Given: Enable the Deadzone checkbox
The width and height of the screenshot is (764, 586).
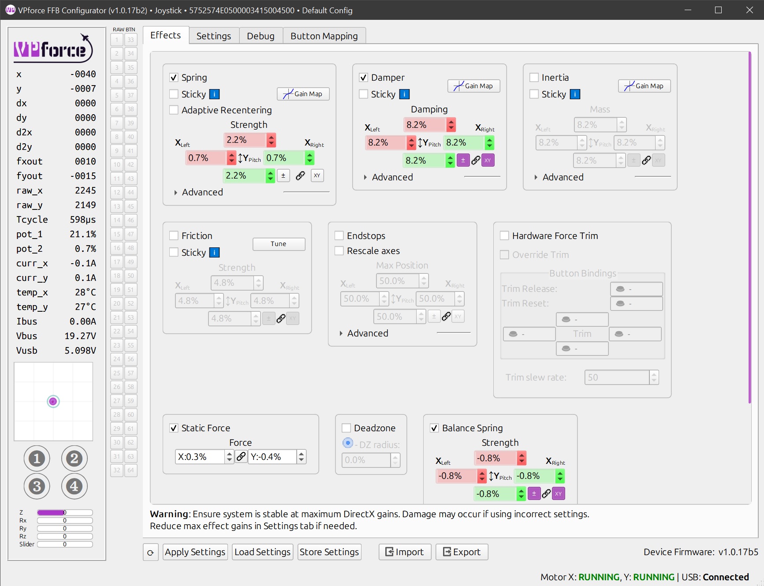Looking at the screenshot, I should pos(346,428).
